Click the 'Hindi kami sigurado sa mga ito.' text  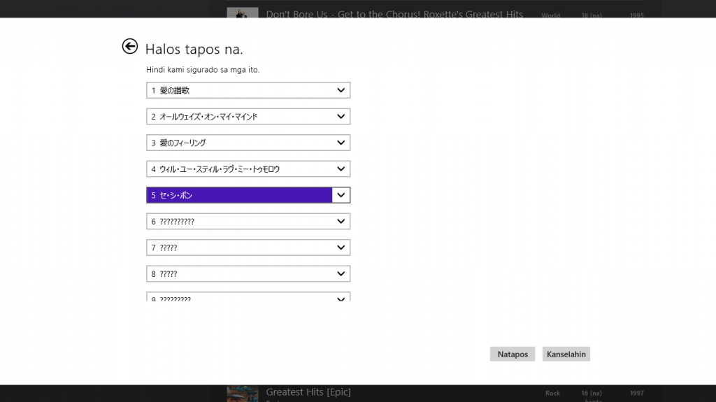pos(203,70)
